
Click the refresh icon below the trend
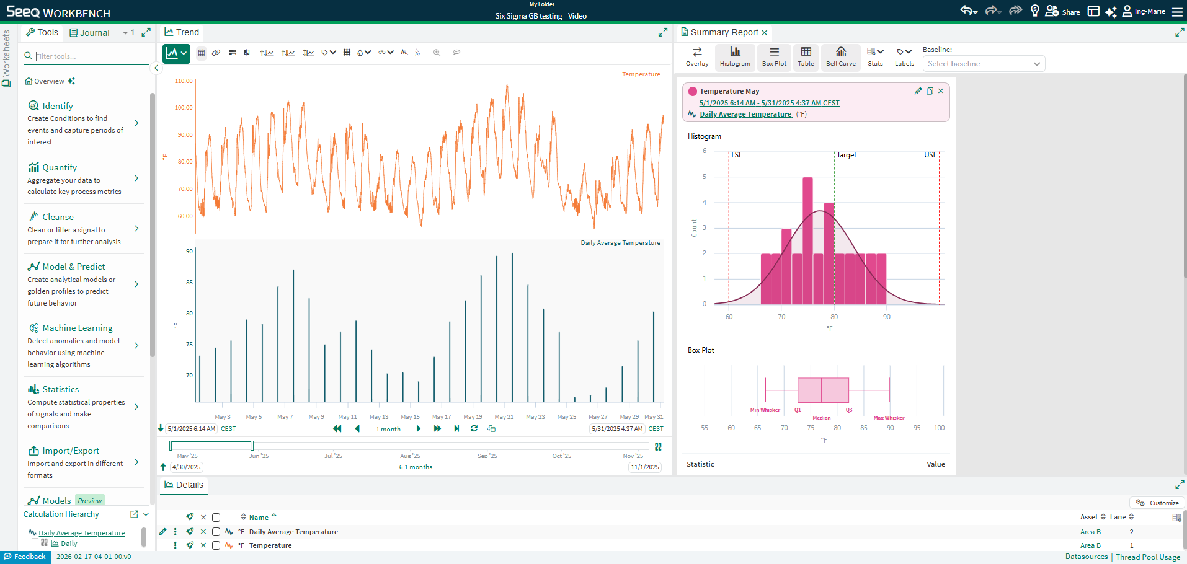[x=474, y=428]
